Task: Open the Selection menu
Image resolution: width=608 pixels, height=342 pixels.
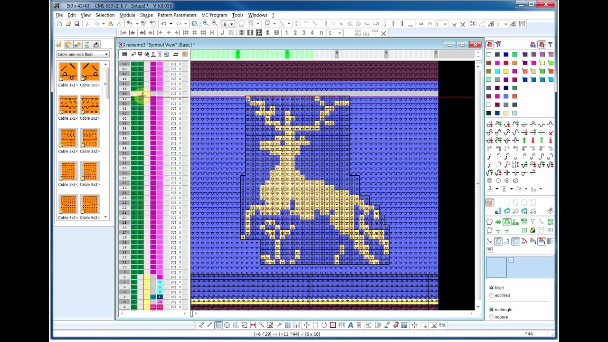Action: pos(104,15)
